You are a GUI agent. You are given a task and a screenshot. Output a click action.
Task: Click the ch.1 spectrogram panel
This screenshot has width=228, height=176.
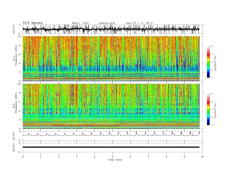111,59
